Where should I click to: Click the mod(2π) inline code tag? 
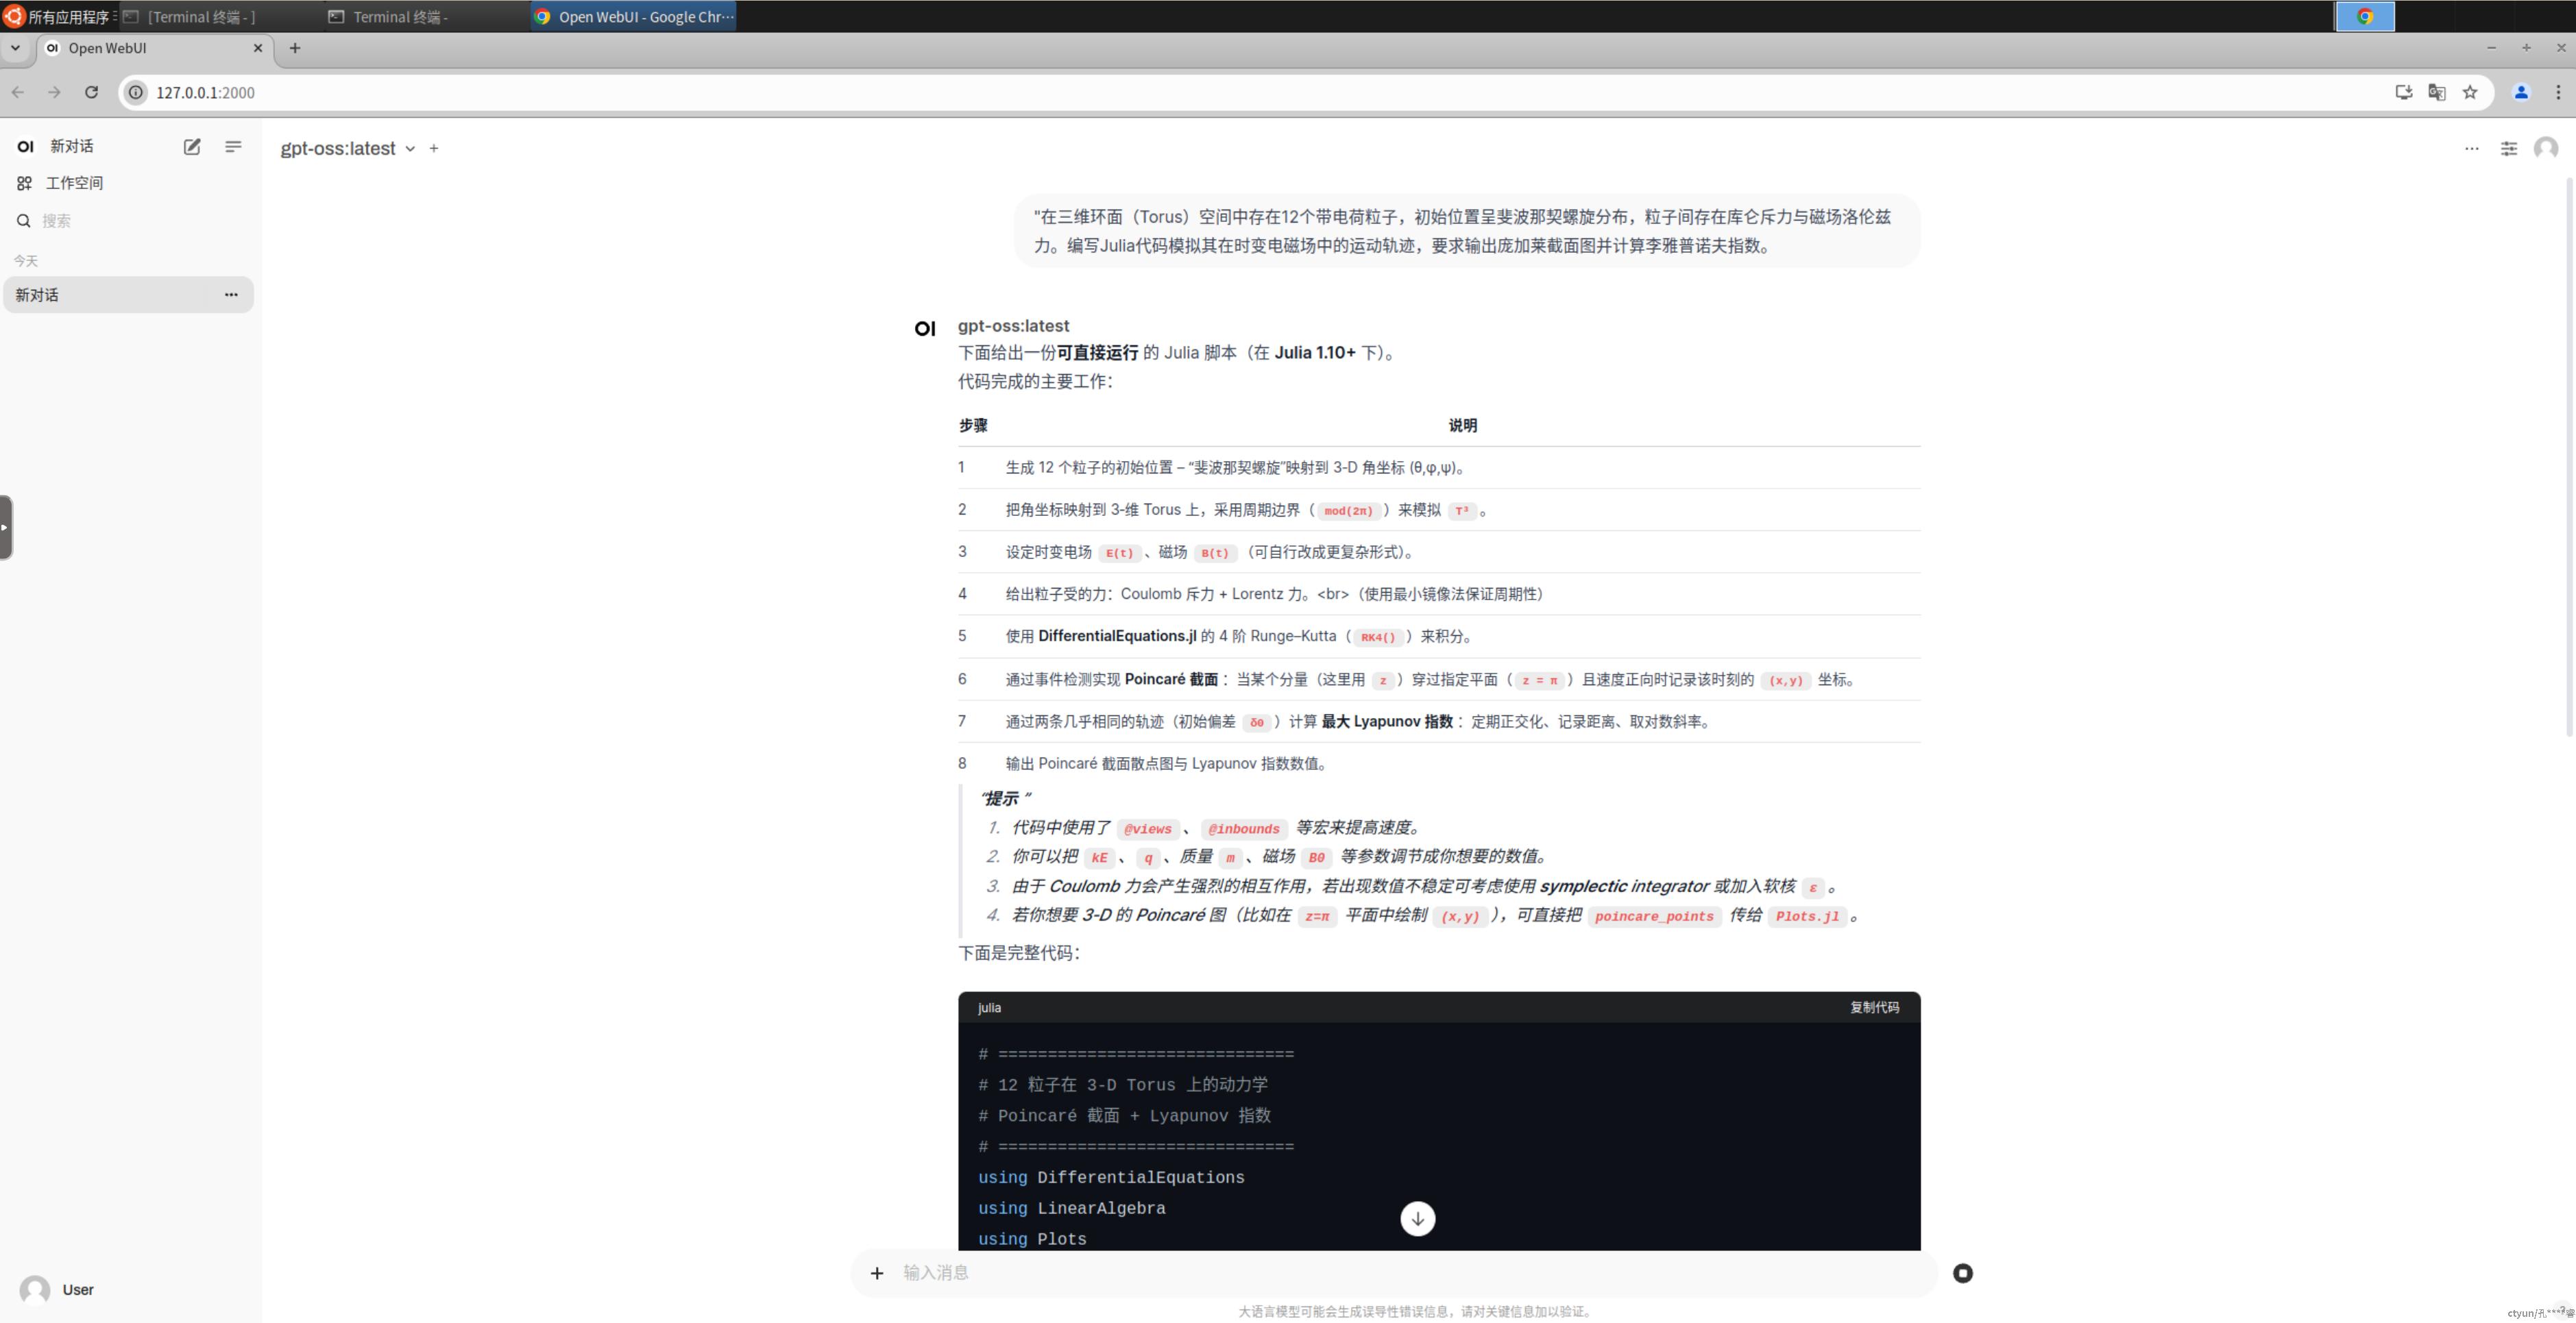coord(1348,510)
